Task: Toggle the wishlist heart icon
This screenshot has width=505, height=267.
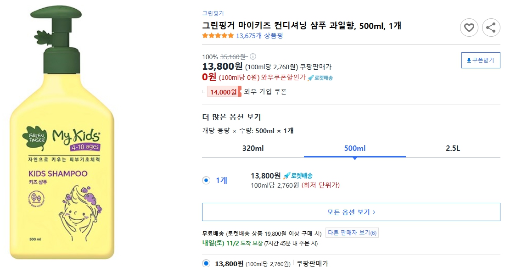Action: (469, 28)
